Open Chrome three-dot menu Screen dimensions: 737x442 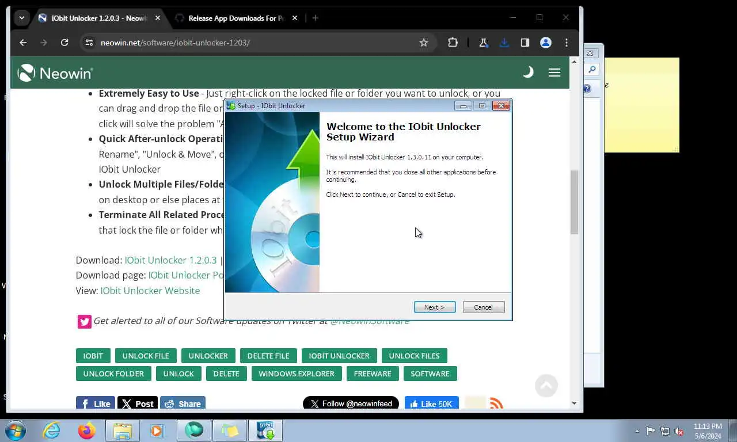(x=567, y=43)
